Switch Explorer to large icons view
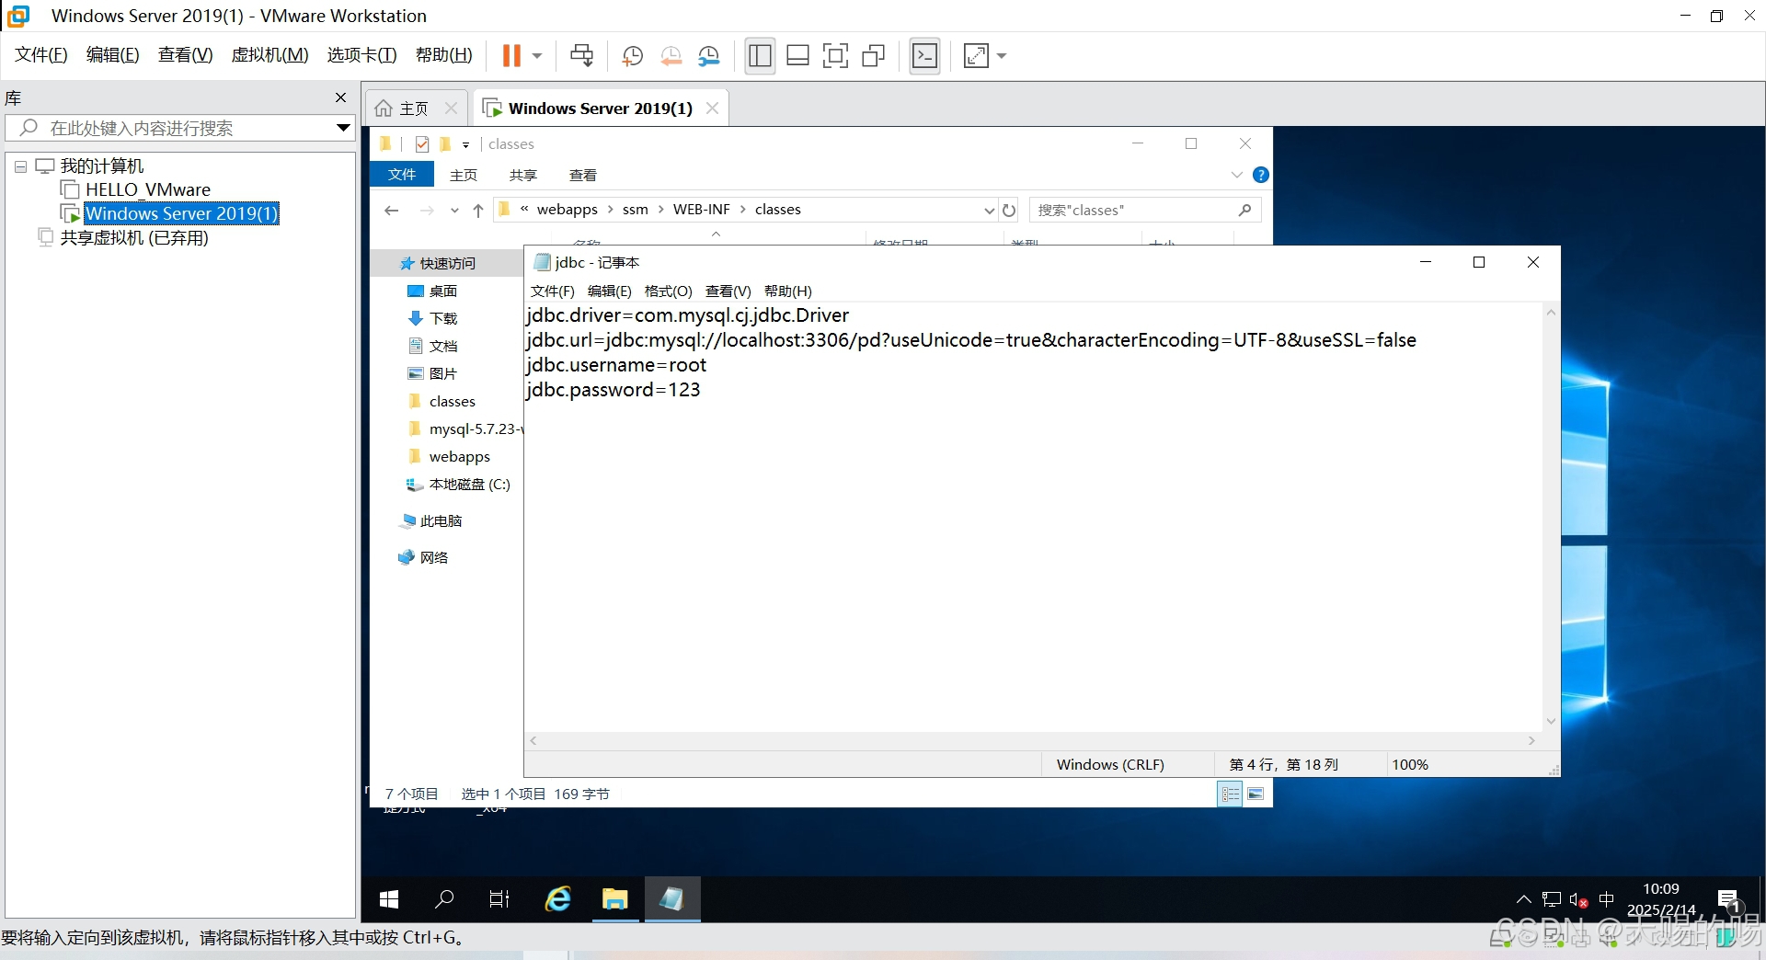The height and width of the screenshot is (960, 1766). click(1256, 794)
